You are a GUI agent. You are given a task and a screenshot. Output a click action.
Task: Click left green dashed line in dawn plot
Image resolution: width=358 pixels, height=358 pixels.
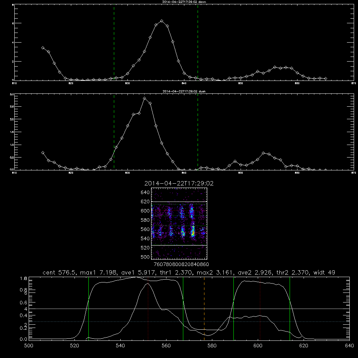[114, 43]
